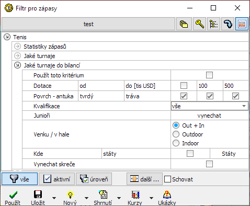
Task: Enable Použít toto kritérium checkbox
Action: pos(209,75)
